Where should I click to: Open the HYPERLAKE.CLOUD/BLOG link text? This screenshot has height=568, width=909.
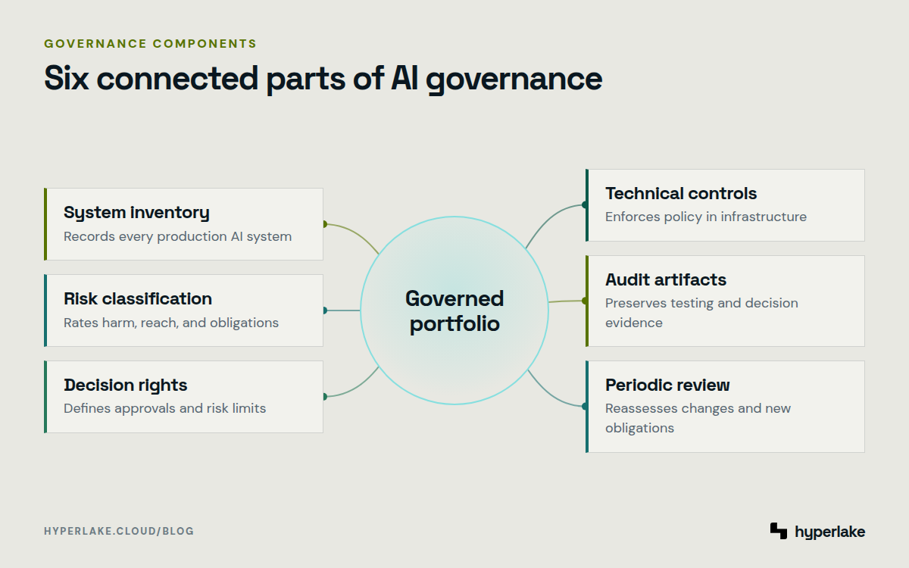tap(119, 531)
